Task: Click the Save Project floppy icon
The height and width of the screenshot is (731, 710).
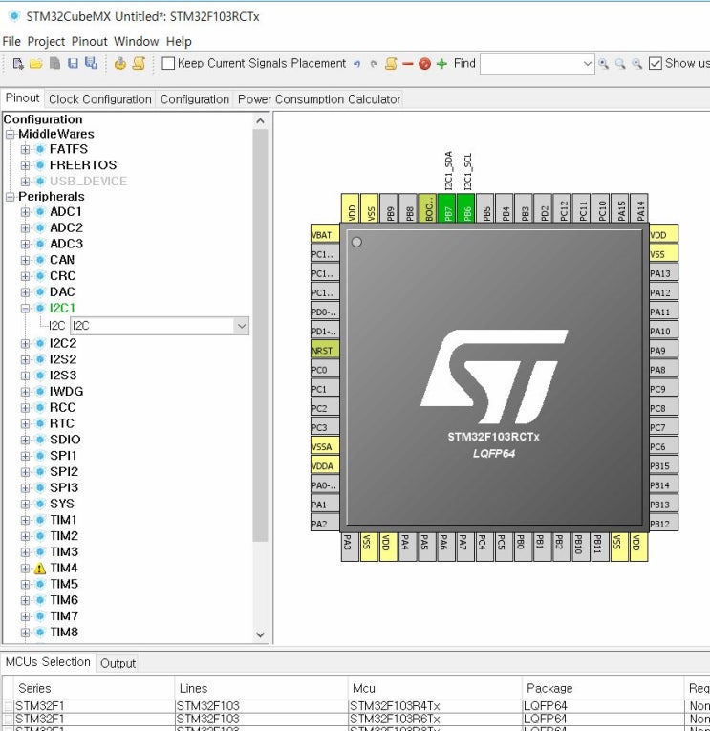Action: [x=73, y=63]
